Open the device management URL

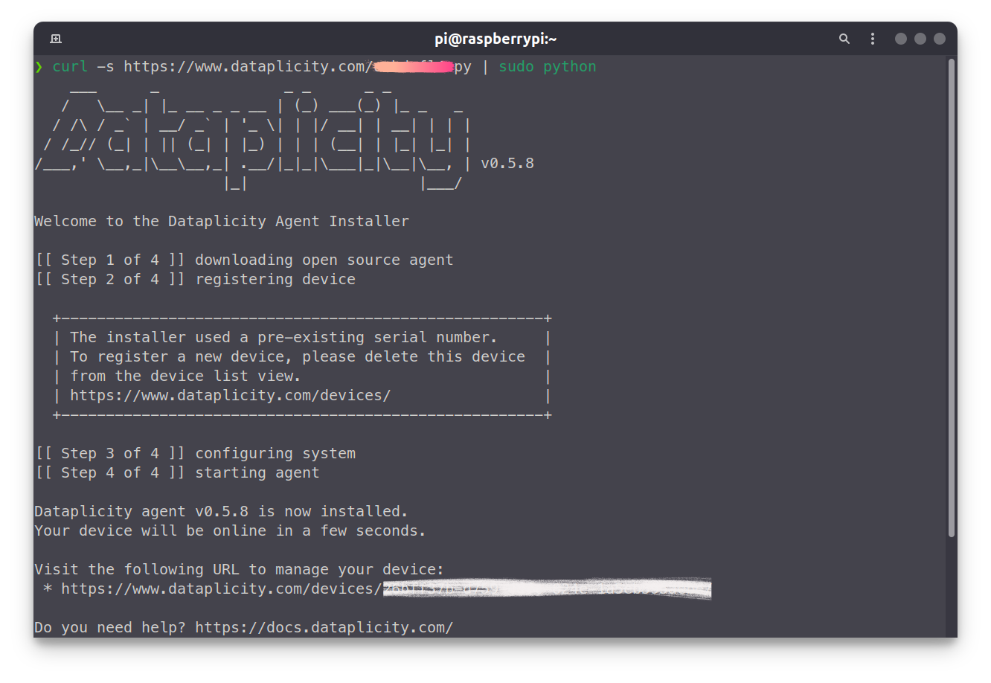tap(386, 589)
